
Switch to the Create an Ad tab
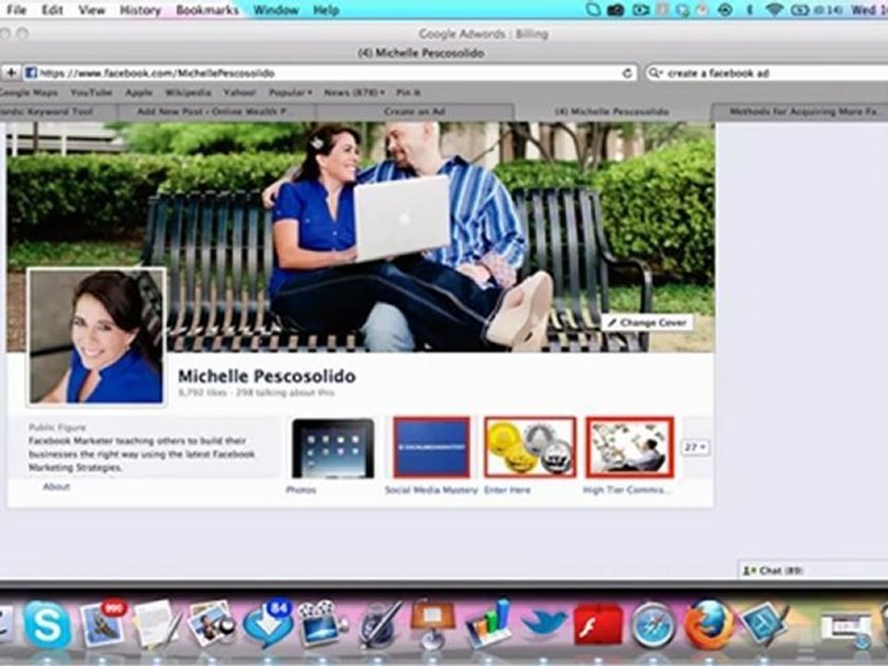(x=414, y=112)
